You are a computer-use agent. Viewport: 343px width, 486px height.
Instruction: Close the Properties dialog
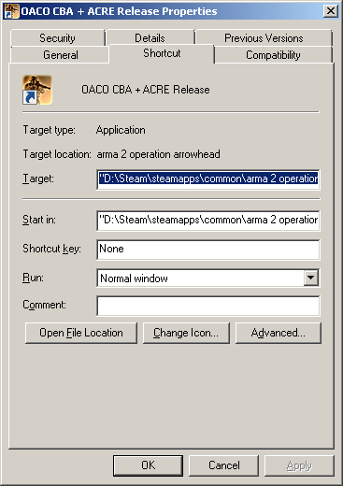click(330, 11)
